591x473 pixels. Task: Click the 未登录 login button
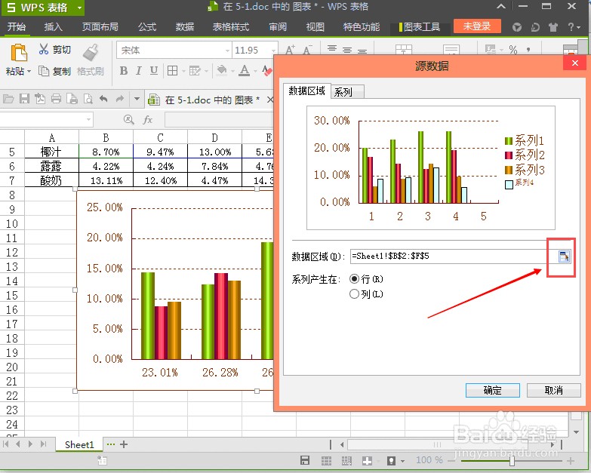(x=477, y=26)
